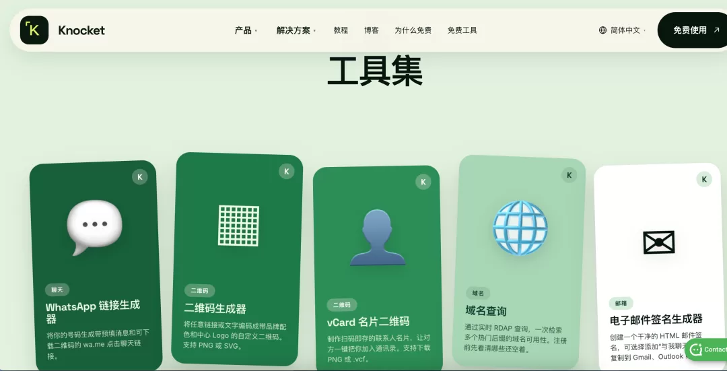727x371 pixels.
Task: Click the blue globe icon on 域名查询 card
Action: point(520,228)
